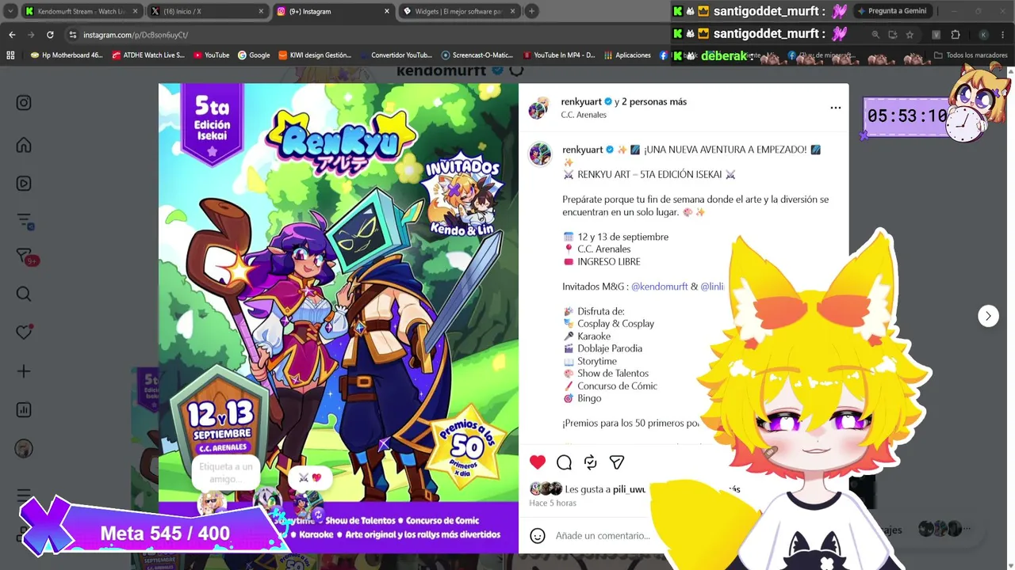Open the 'y 2 personas más' collaborators link
The image size is (1015, 570).
650,101
